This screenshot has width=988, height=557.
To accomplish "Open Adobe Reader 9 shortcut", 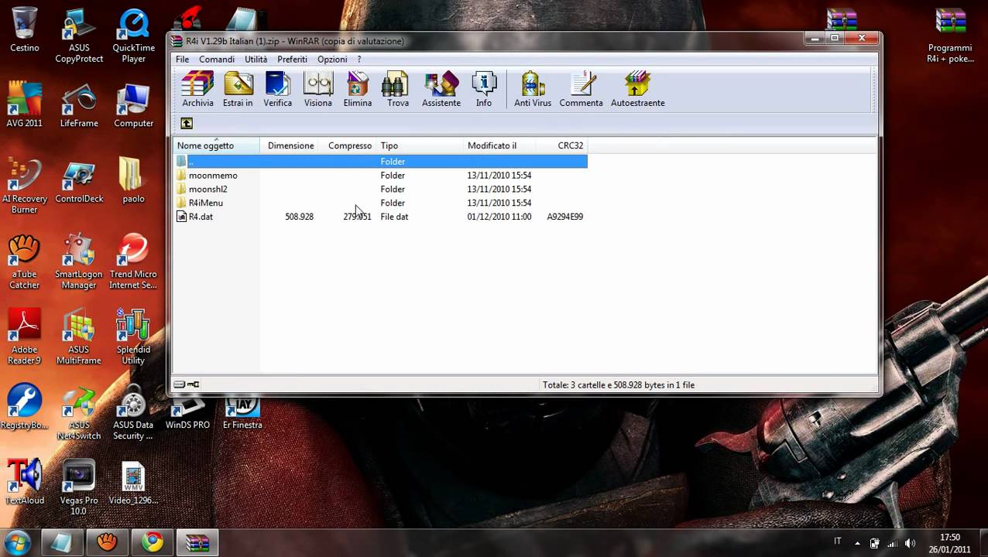I will pos(25,337).
